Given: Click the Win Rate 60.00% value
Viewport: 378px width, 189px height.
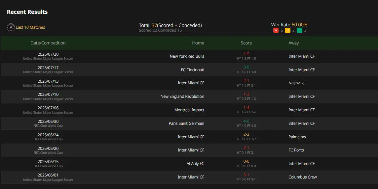Looking at the screenshot, I should [299, 25].
